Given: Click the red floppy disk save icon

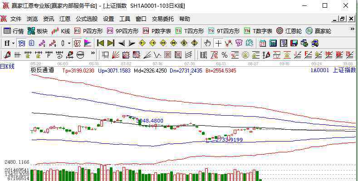Looking at the screenshot, I should [294, 43].
